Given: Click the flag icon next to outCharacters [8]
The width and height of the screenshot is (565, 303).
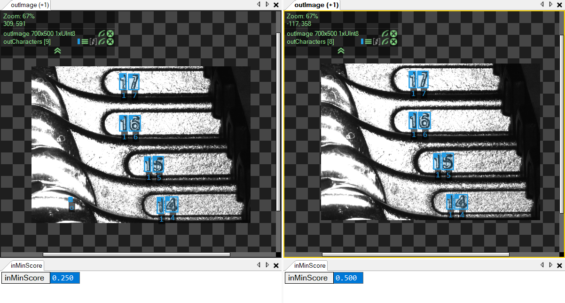Looking at the screenshot, I should (x=377, y=41).
